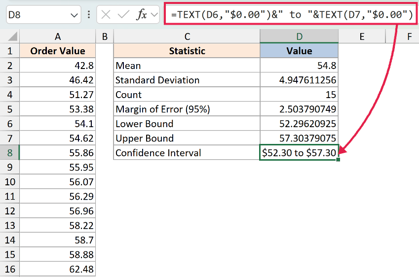
Task: Click cell with 51.27
Action: (x=57, y=95)
